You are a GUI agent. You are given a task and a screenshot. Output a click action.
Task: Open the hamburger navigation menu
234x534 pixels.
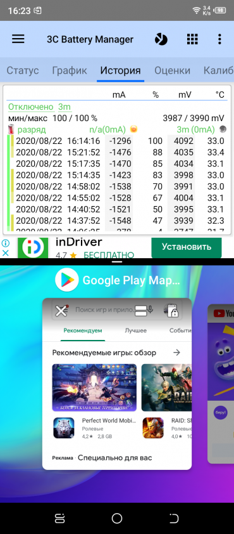[x=18, y=39]
